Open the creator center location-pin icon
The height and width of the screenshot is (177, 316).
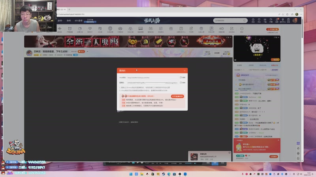(x=283, y=20)
